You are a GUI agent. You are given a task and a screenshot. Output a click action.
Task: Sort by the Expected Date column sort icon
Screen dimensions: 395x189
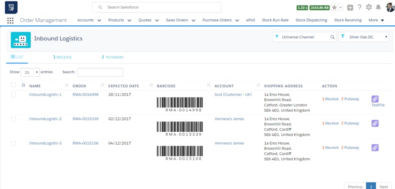pos(151,85)
